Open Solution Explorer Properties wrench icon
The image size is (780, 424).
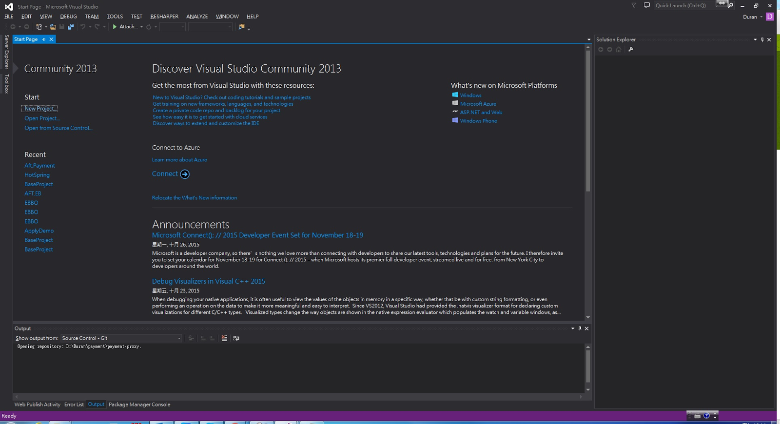click(x=631, y=49)
